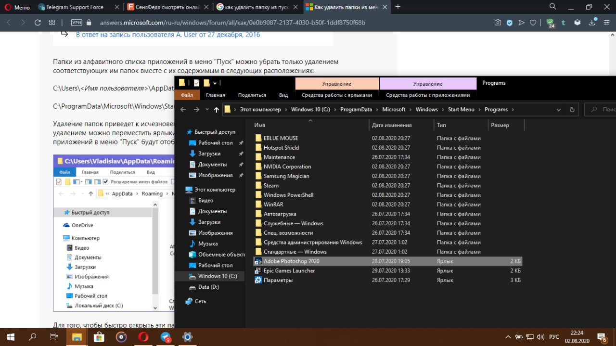Select the EBLUE MOUSE folder
The image size is (616, 346).
(x=281, y=138)
